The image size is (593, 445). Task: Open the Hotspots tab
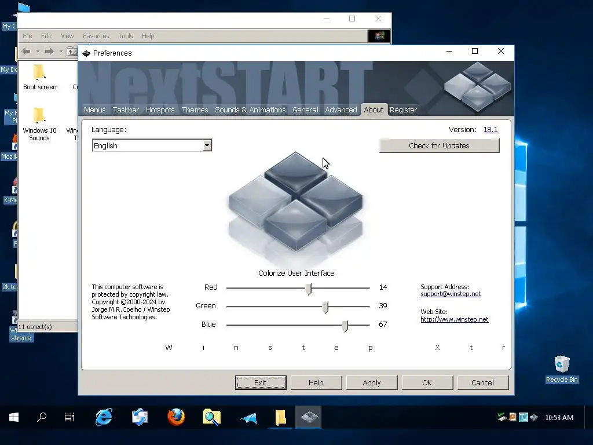click(x=160, y=110)
